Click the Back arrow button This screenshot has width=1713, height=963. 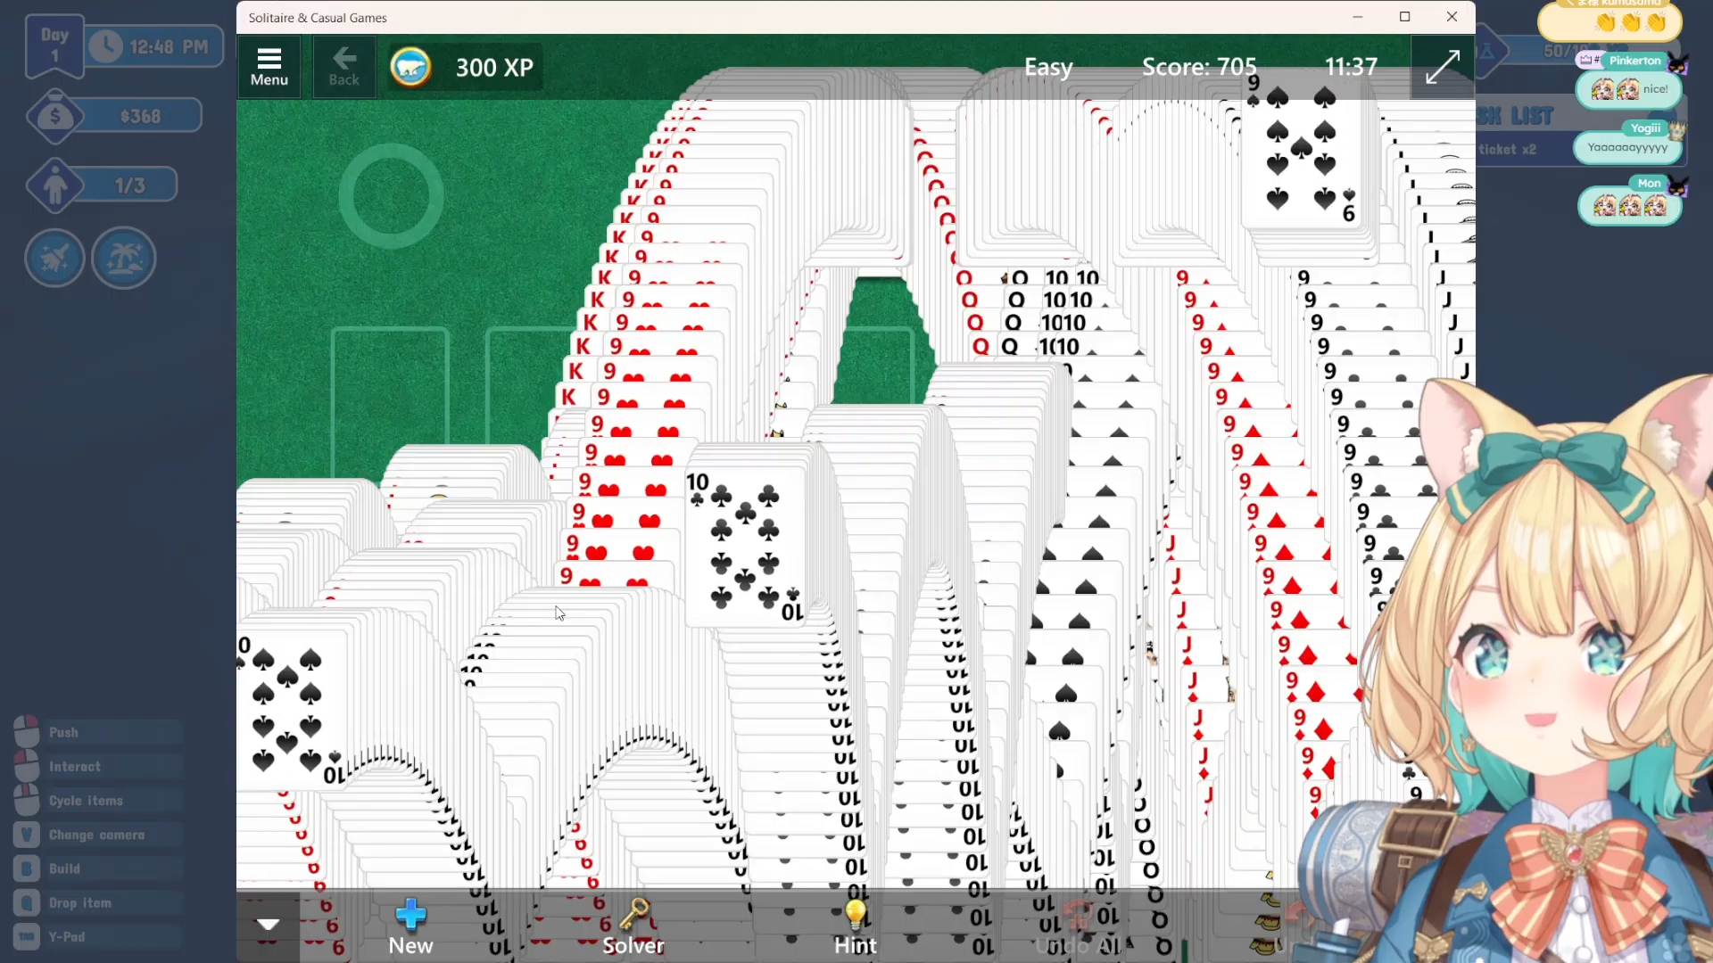343,66
